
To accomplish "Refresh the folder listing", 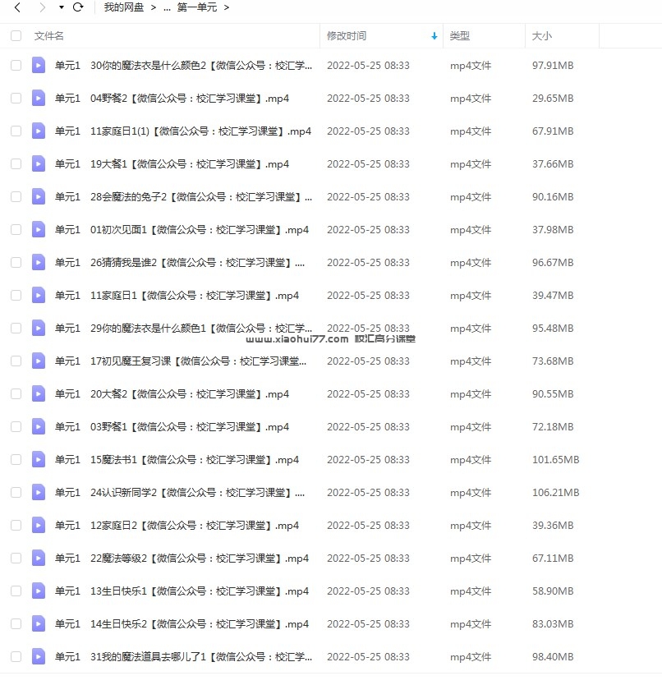I will click(78, 7).
